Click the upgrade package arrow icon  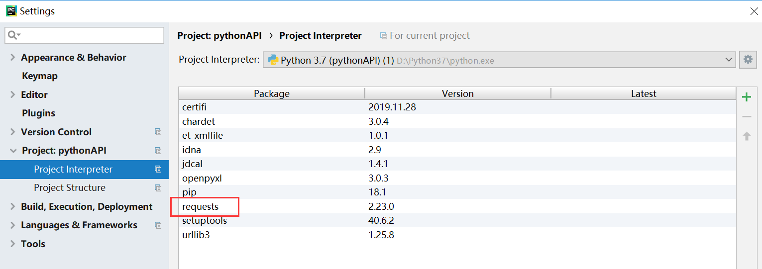pos(746,136)
